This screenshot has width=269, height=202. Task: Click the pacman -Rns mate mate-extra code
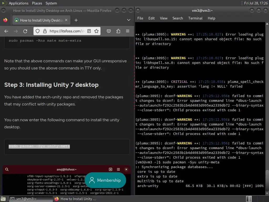(45, 41)
